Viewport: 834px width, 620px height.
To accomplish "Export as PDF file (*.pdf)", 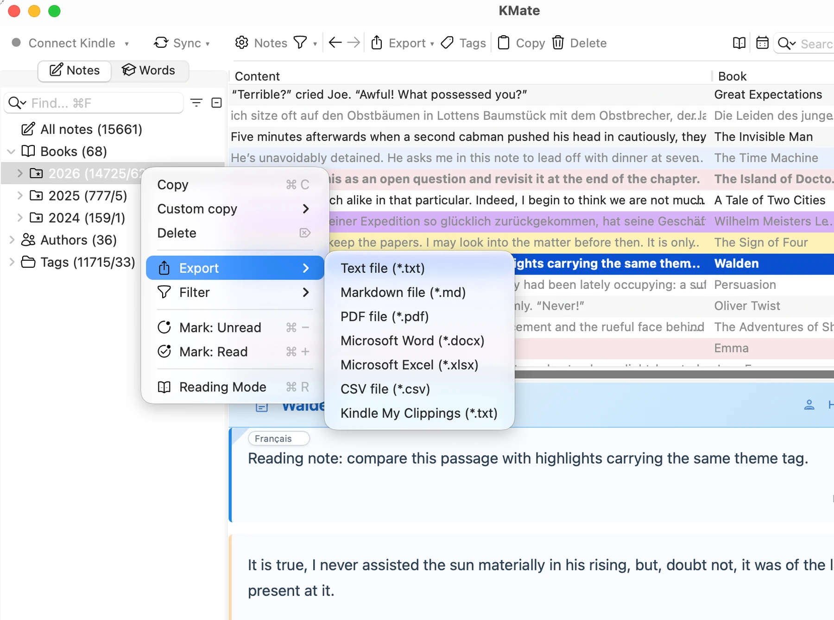I will tap(419, 316).
